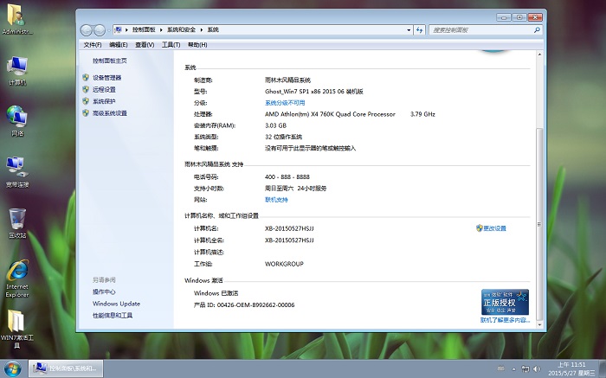Open 系统保护 settings link
Viewport: 606px width, 378px height.
point(104,101)
